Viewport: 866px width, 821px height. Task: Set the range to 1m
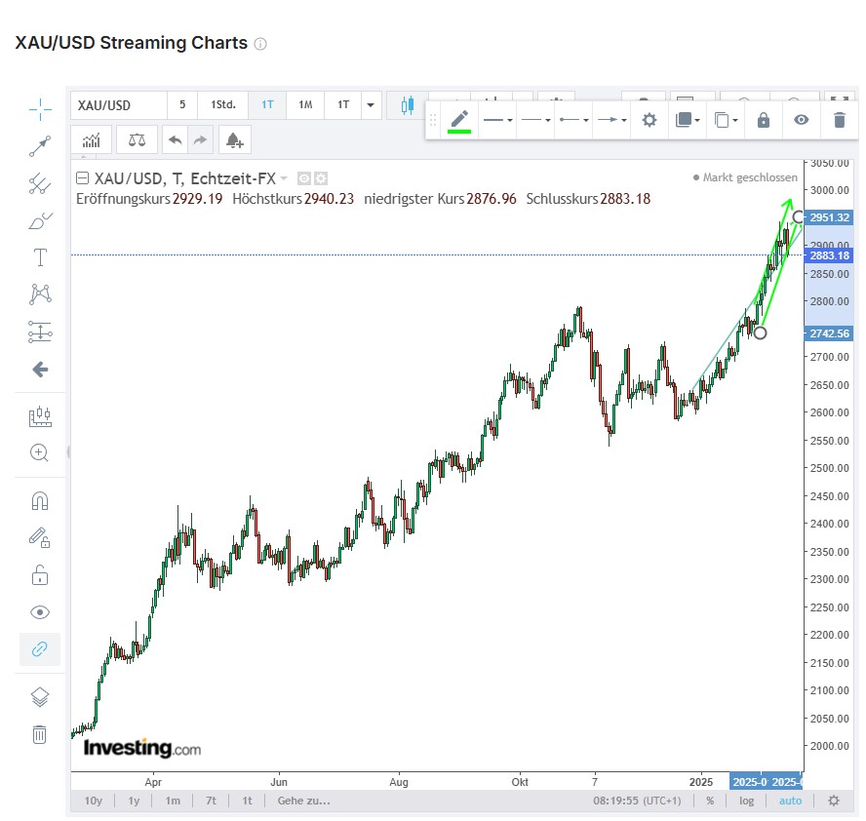(x=173, y=801)
